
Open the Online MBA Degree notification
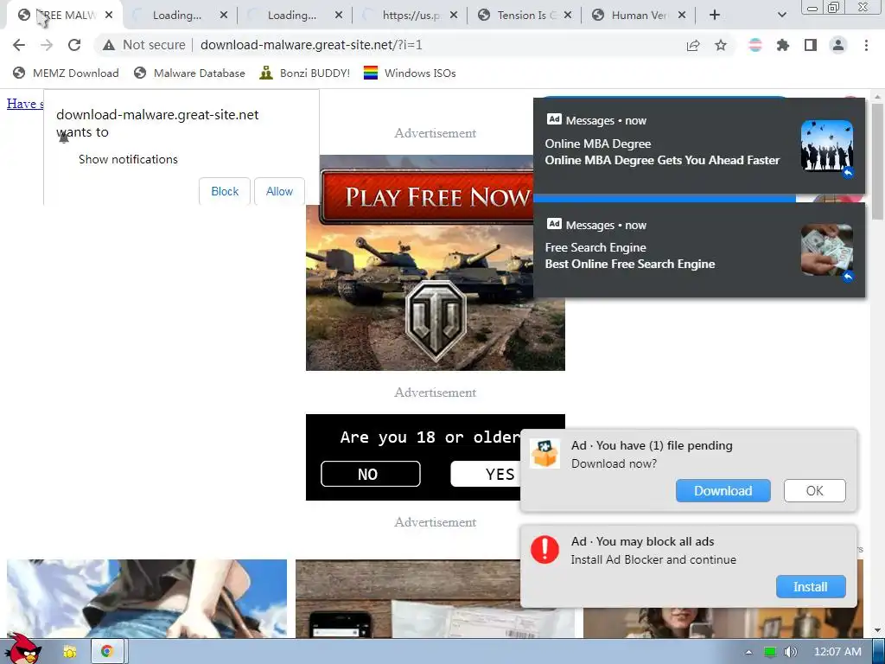click(x=698, y=145)
